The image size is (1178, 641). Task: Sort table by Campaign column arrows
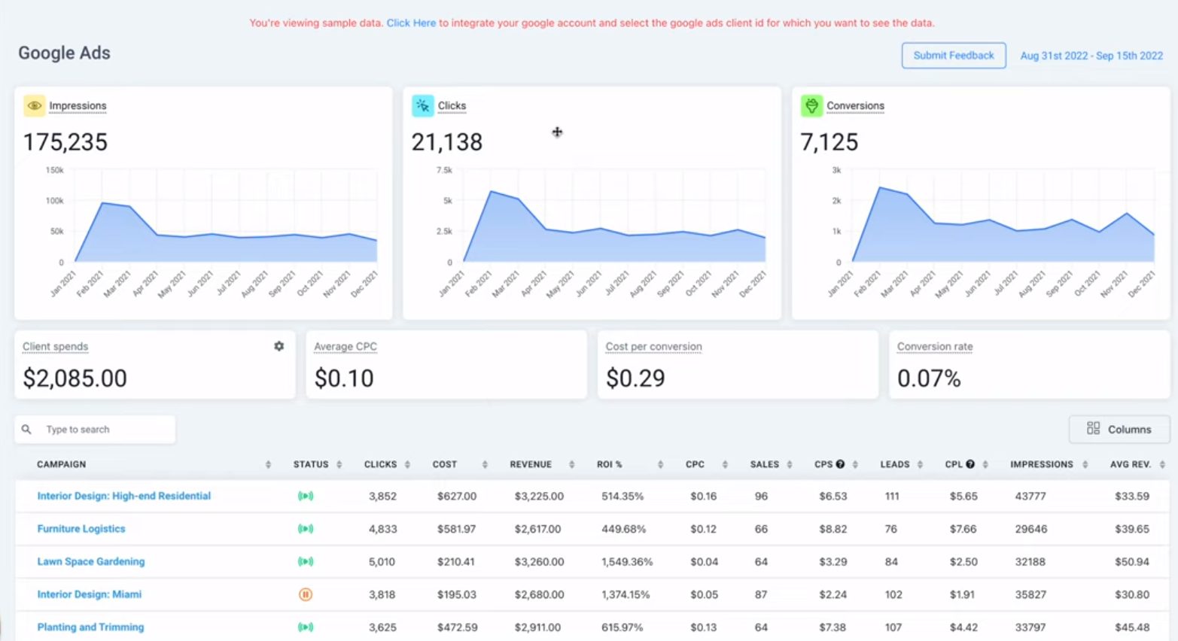(x=268, y=465)
